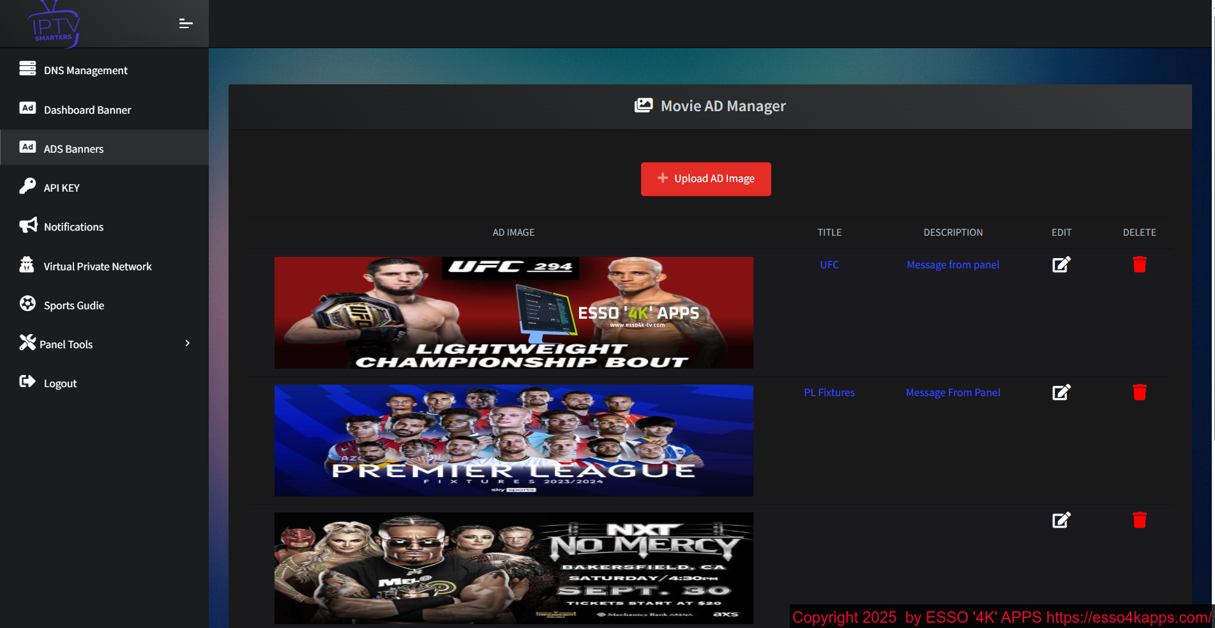1215x628 pixels.
Task: Open Dashboard Banner page
Action: [x=104, y=109]
